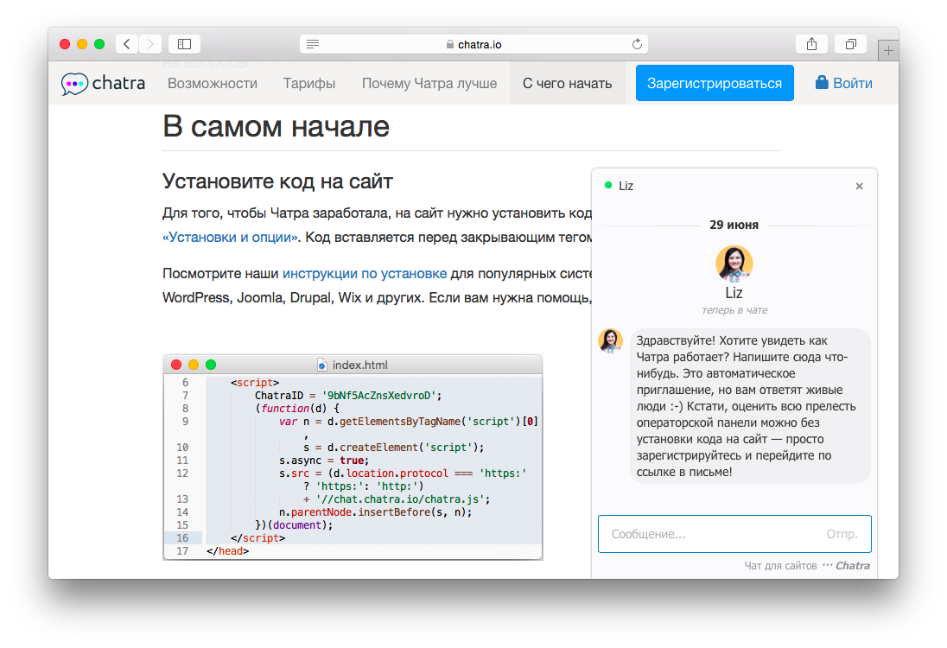Click the Войти login link
947x648 pixels.
click(843, 84)
